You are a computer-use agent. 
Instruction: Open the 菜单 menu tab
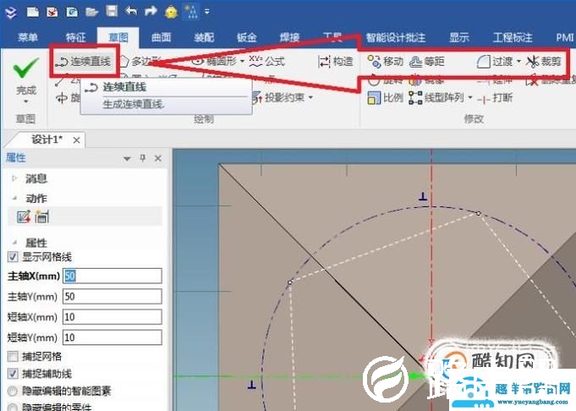[x=28, y=37]
